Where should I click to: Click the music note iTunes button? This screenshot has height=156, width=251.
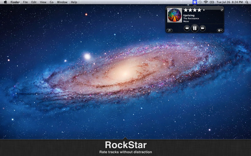pyautogui.click(x=169, y=30)
